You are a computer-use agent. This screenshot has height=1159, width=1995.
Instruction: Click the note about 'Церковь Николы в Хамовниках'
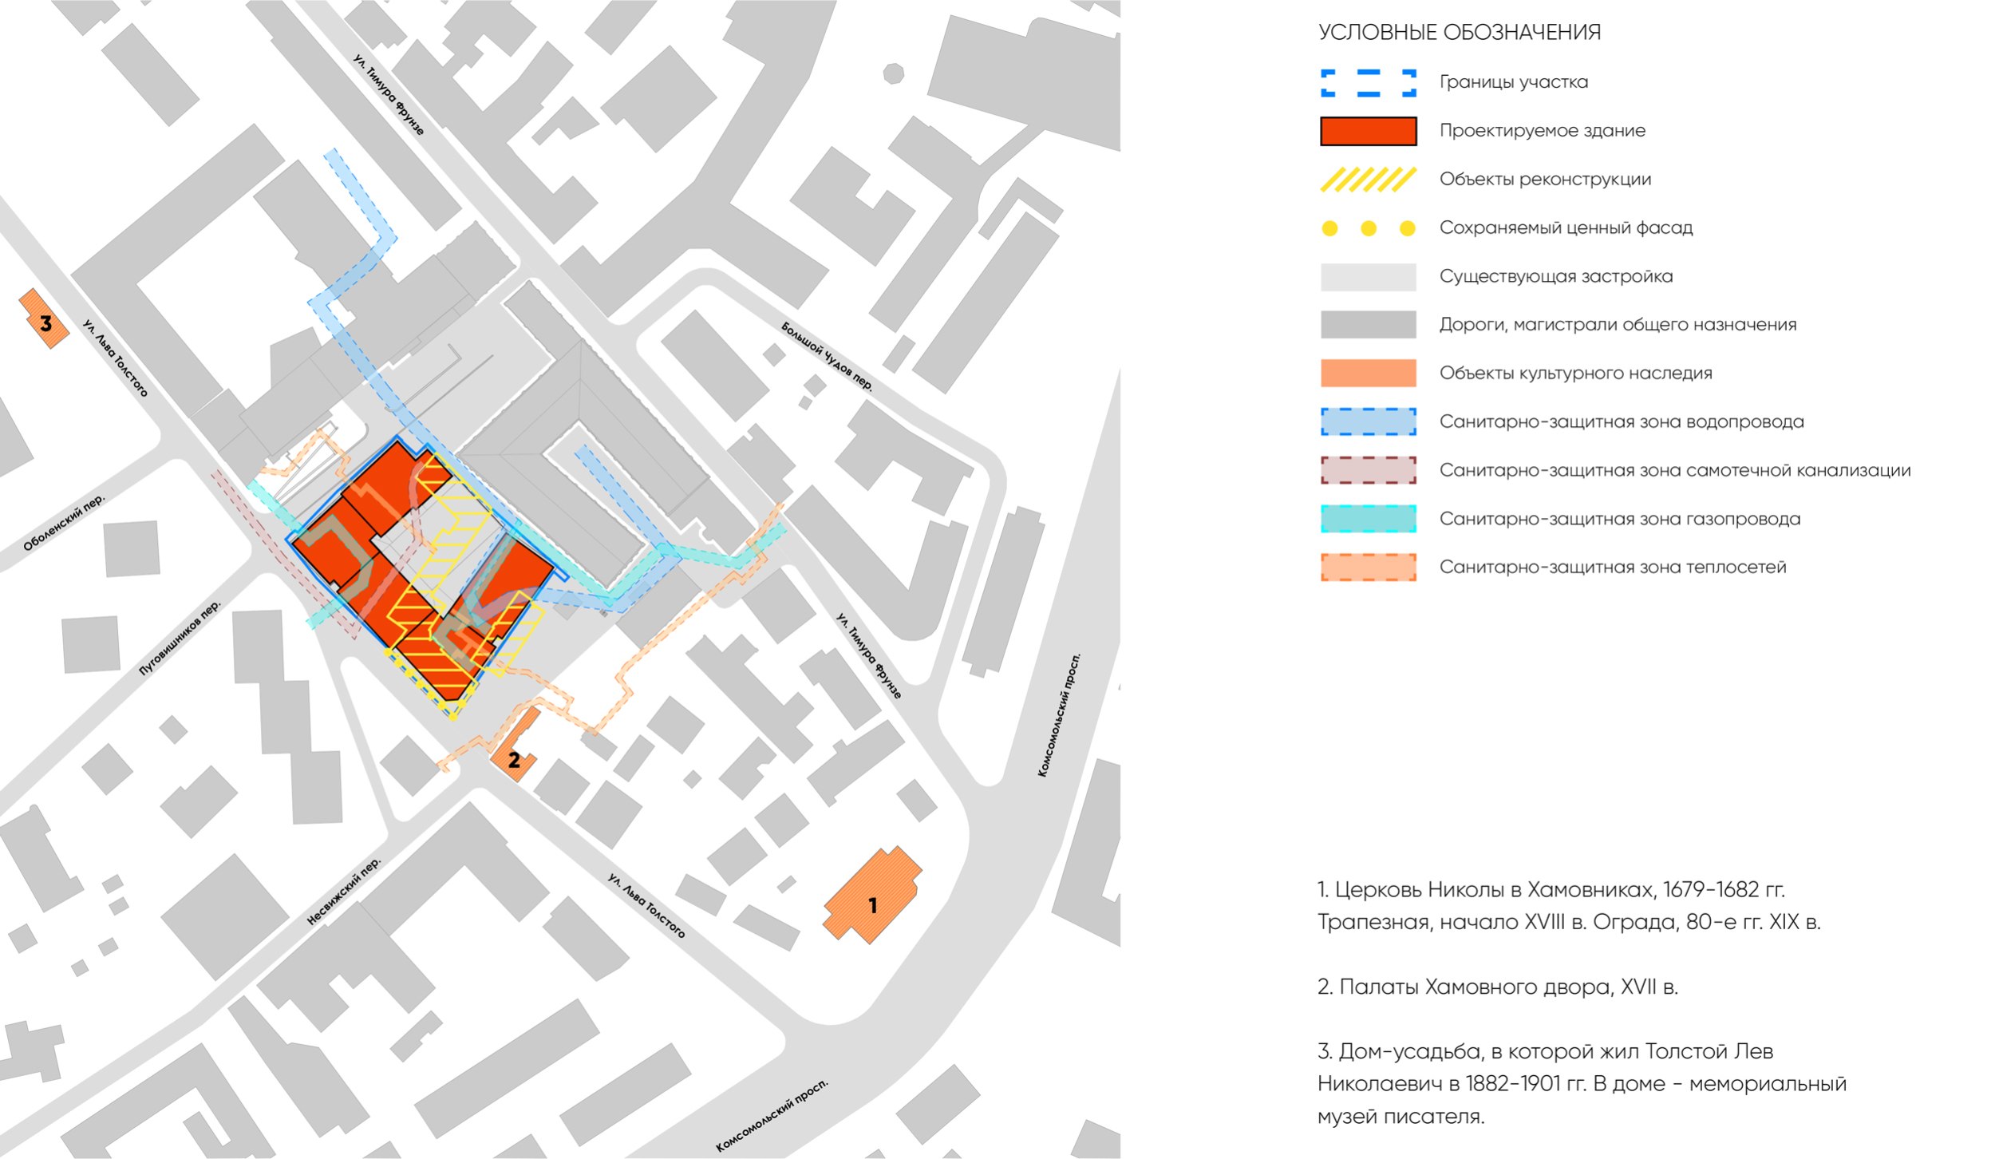pyautogui.click(x=1569, y=906)
